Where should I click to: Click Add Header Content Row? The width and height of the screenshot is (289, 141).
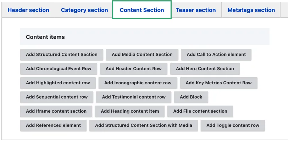(x=134, y=69)
